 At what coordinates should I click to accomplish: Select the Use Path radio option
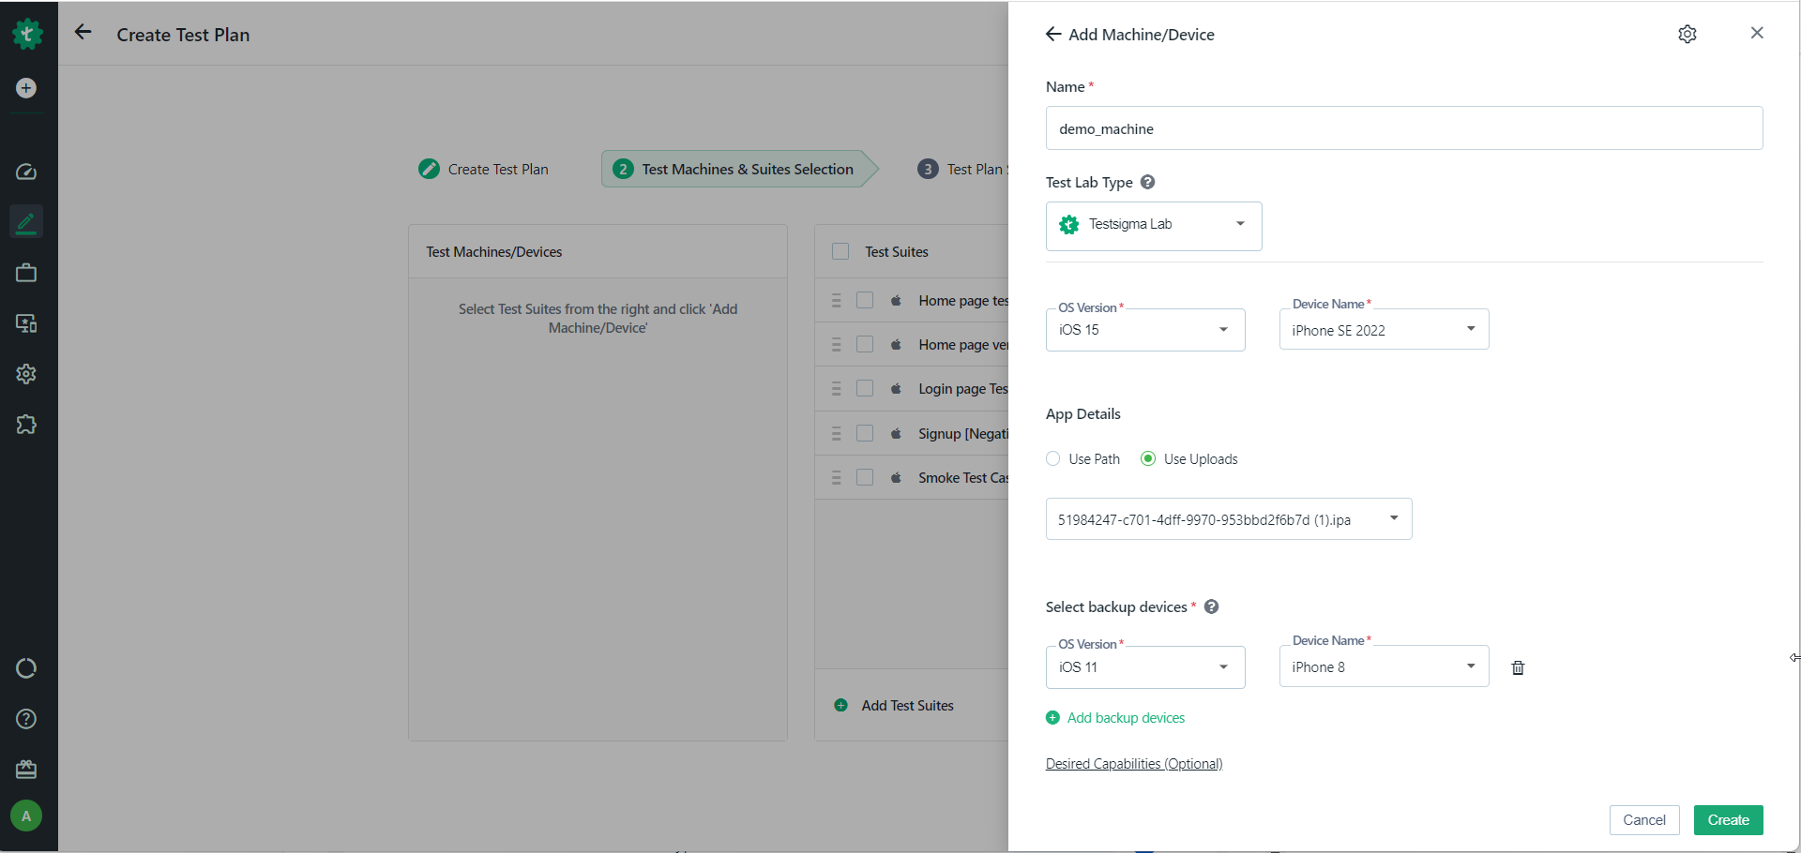pyautogui.click(x=1053, y=458)
